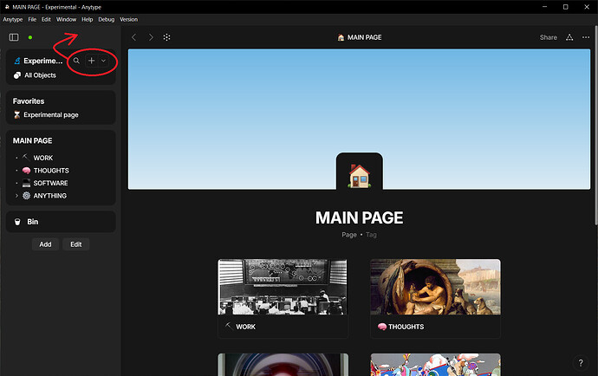This screenshot has height=376, width=598.
Task: Click the brain icon beside THOUGHTS
Action: coord(26,171)
